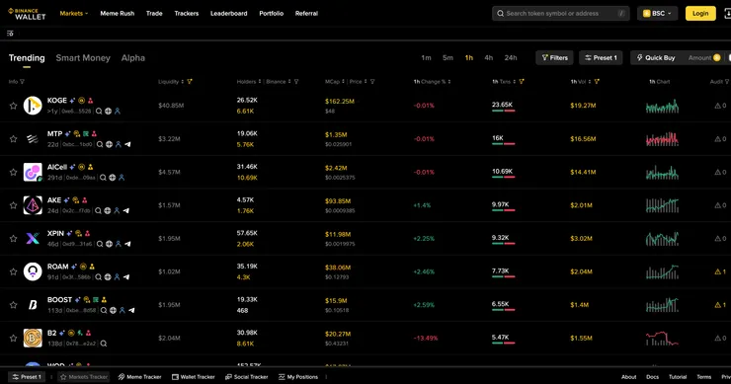Add XPIN to favorites with star
Image resolution: width=731 pixels, height=384 pixels.
point(13,239)
